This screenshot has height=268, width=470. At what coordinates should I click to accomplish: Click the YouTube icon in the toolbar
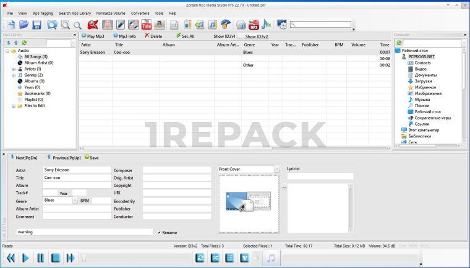147,25
